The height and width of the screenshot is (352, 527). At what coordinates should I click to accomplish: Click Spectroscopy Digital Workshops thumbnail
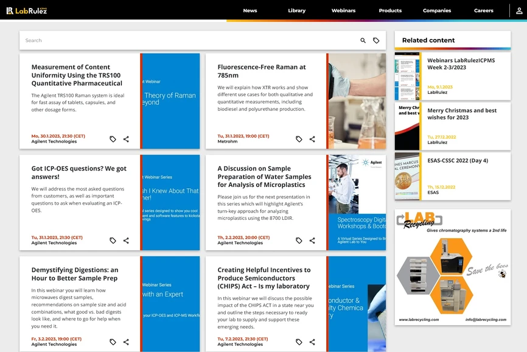(x=356, y=202)
